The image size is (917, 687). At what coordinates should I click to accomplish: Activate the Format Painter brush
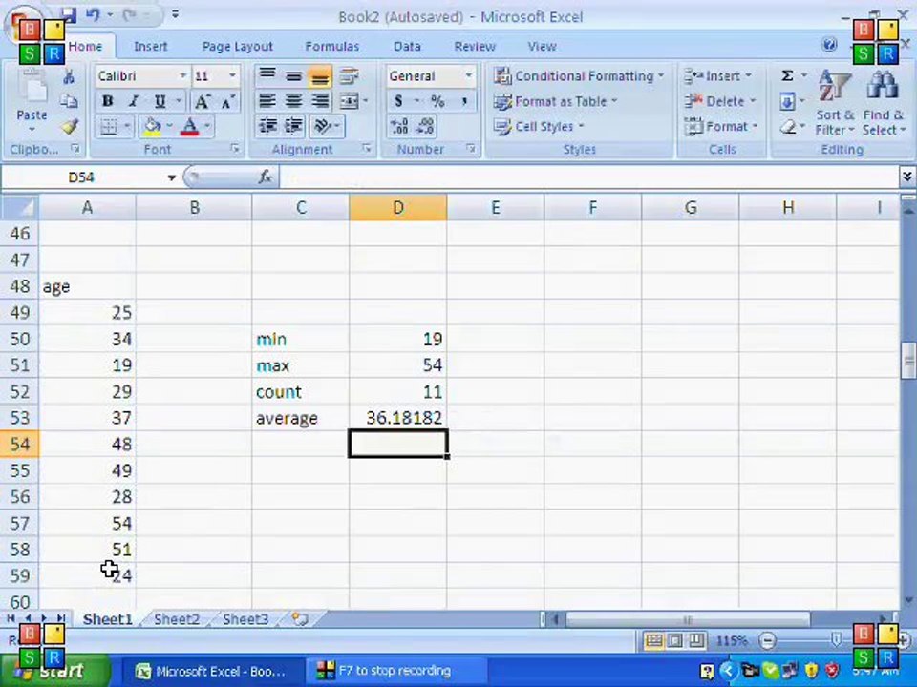(x=70, y=126)
